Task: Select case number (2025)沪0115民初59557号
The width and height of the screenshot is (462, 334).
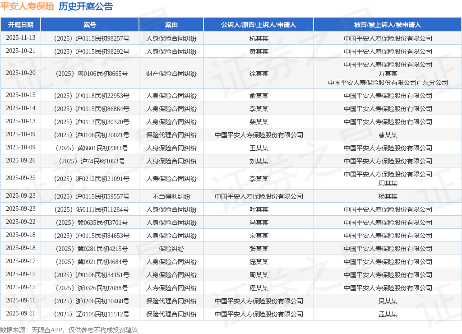Action: click(92, 196)
